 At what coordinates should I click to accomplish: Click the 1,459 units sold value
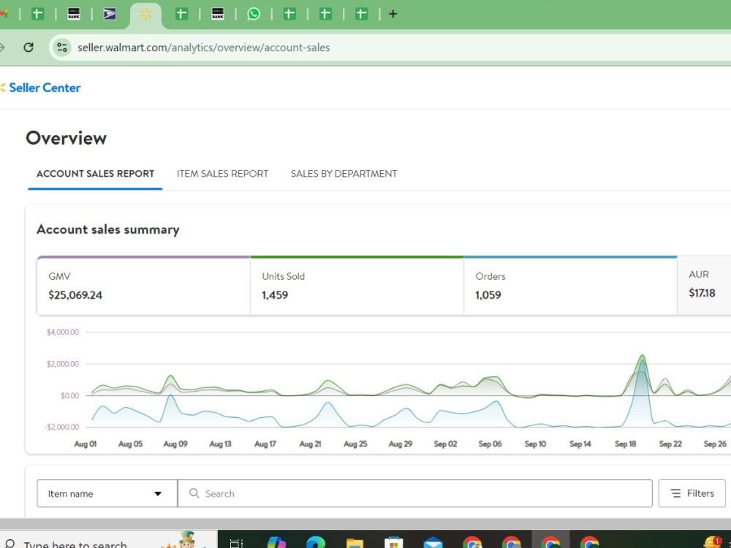pos(275,295)
